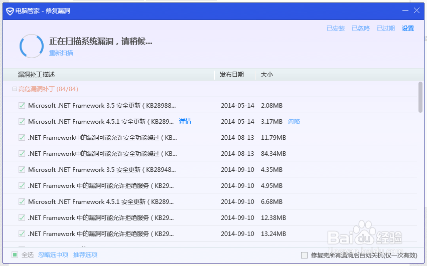427x266 pixels.
Task: Open 详情 for the KB289 4.5.1 patch
Action: (x=185, y=121)
